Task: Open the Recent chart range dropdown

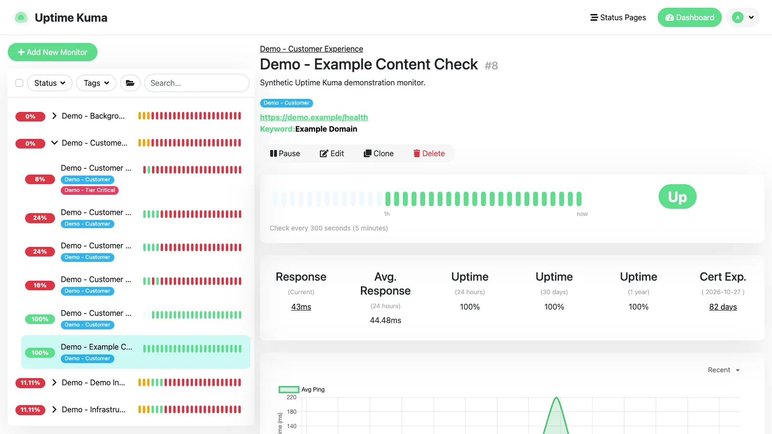Action: (x=724, y=370)
